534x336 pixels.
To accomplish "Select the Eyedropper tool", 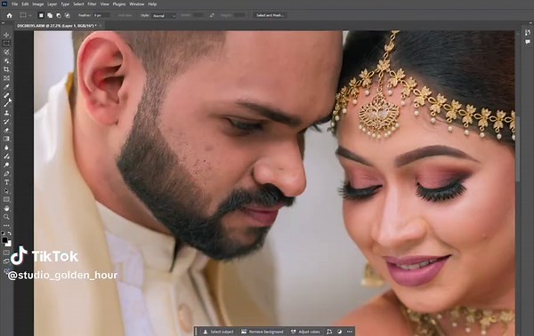I will pos(6,87).
